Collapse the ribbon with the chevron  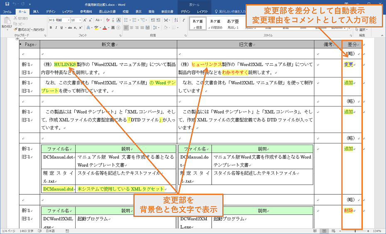(x=382, y=35)
